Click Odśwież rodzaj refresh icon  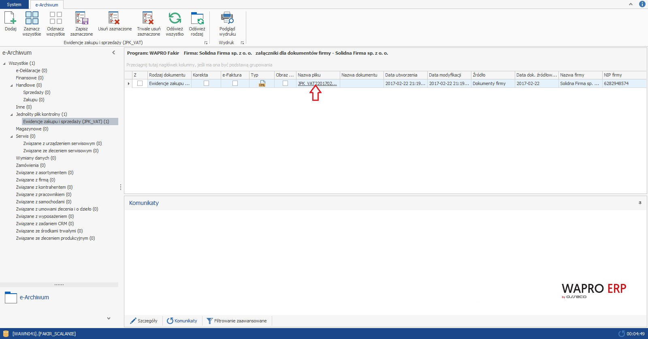pyautogui.click(x=197, y=18)
